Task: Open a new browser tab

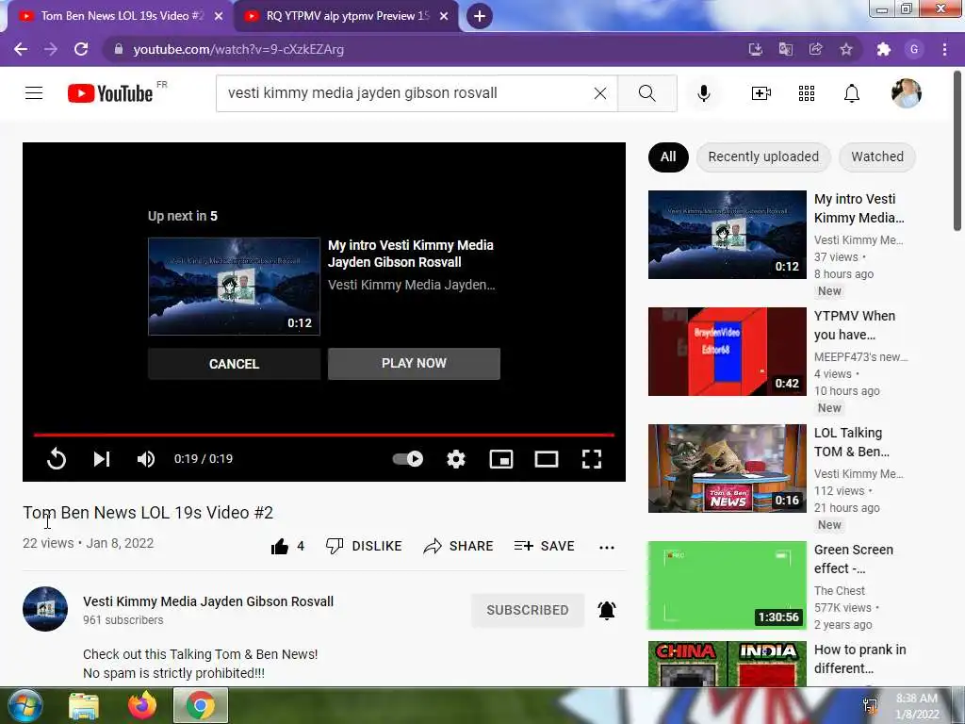Action: click(480, 16)
